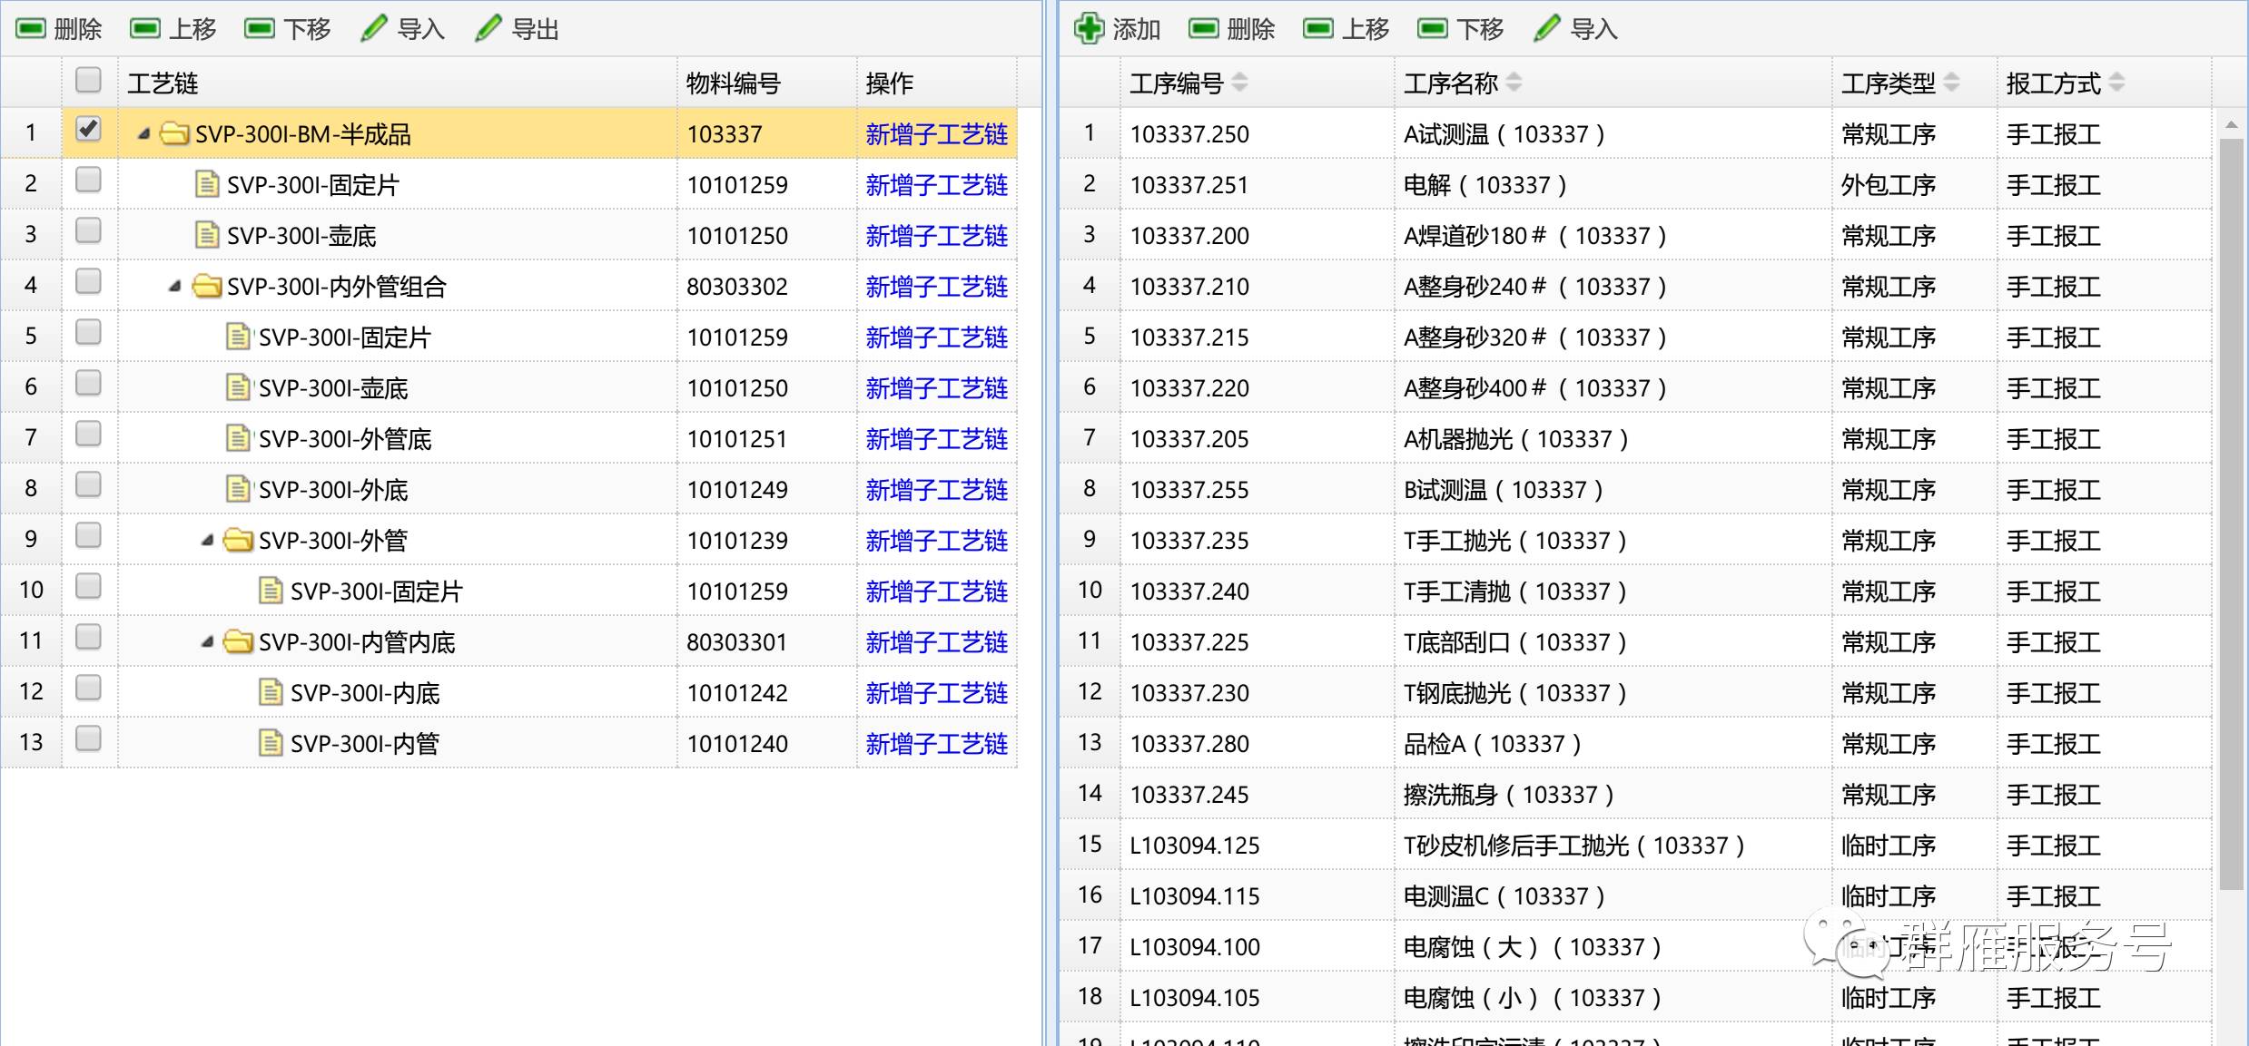Collapse the SVP-300I-内外管组合 node
This screenshot has height=1046, width=2249.
point(174,287)
